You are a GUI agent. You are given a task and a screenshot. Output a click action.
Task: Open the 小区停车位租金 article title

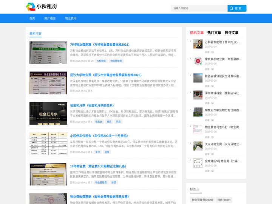[99, 136]
